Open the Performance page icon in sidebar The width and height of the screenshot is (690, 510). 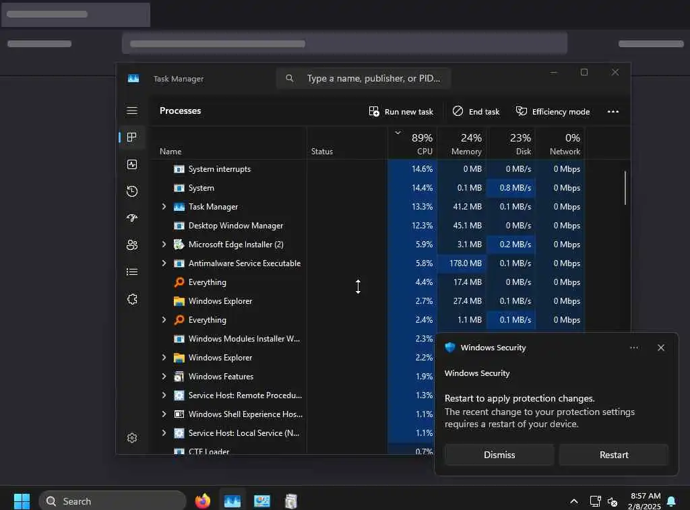[x=132, y=164]
